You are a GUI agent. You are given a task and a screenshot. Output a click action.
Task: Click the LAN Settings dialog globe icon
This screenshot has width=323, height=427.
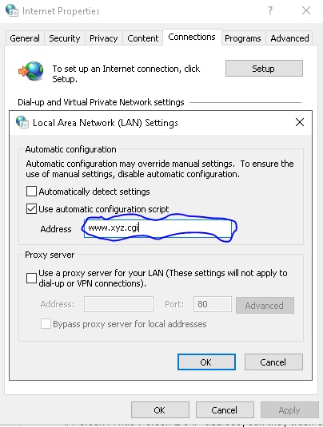click(x=22, y=122)
